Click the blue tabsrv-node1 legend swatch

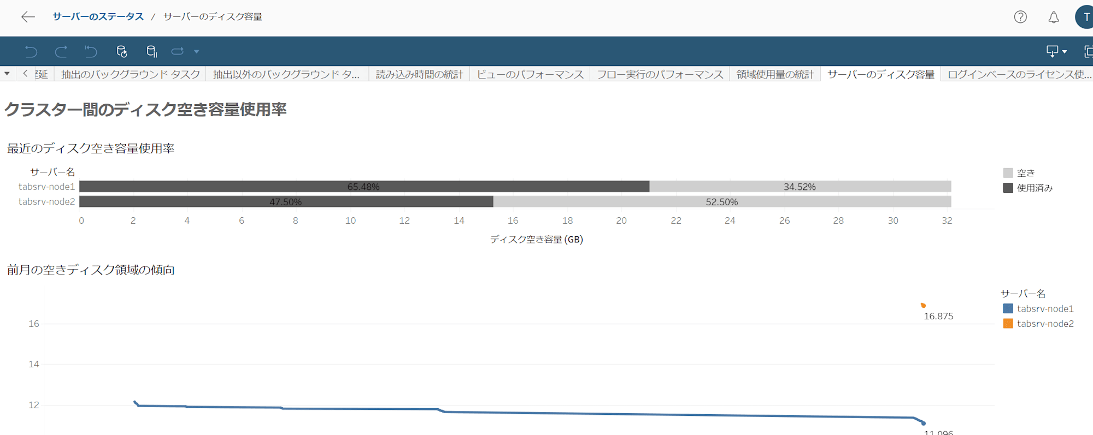(1008, 309)
